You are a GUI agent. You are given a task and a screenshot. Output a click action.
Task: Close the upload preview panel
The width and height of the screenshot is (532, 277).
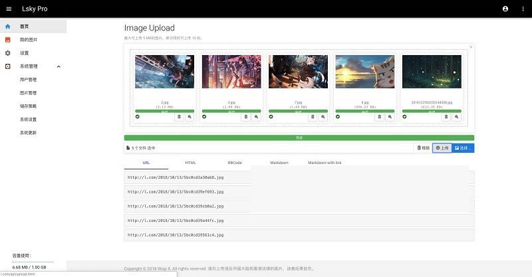tap(471, 46)
